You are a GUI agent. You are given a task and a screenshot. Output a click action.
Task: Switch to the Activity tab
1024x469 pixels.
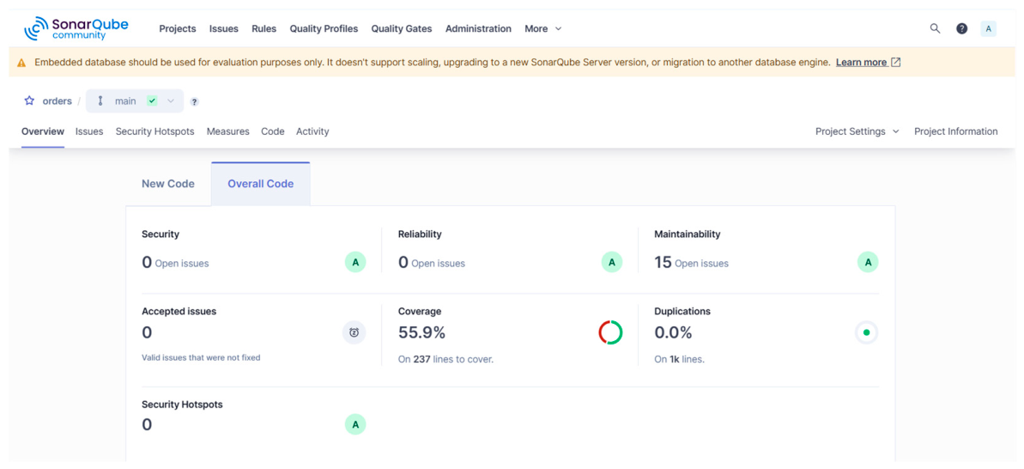coord(312,131)
